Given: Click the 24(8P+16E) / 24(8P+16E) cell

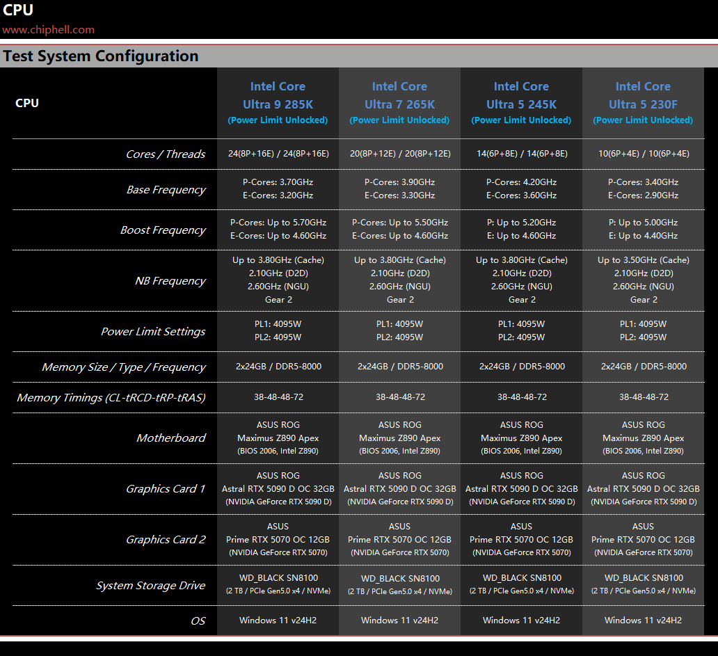Looking at the screenshot, I should pyautogui.click(x=278, y=154).
